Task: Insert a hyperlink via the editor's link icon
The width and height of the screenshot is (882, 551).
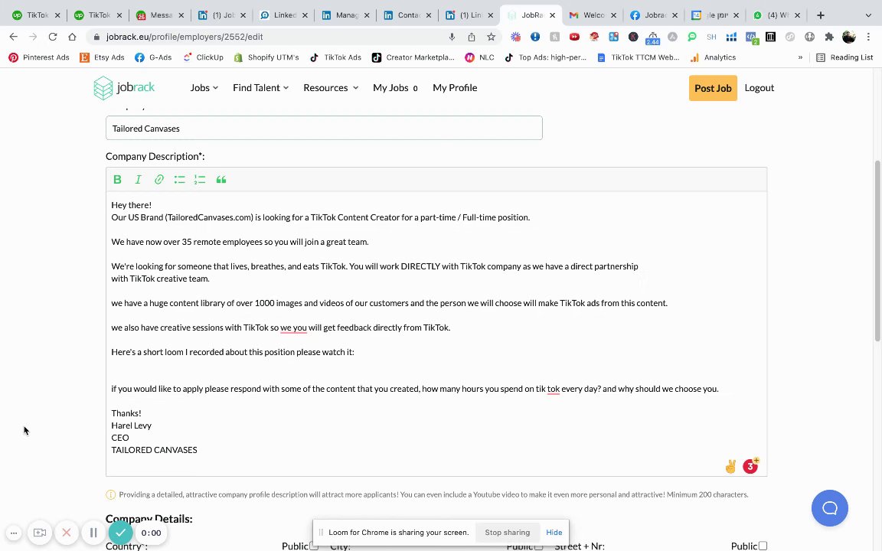Action: click(x=159, y=179)
